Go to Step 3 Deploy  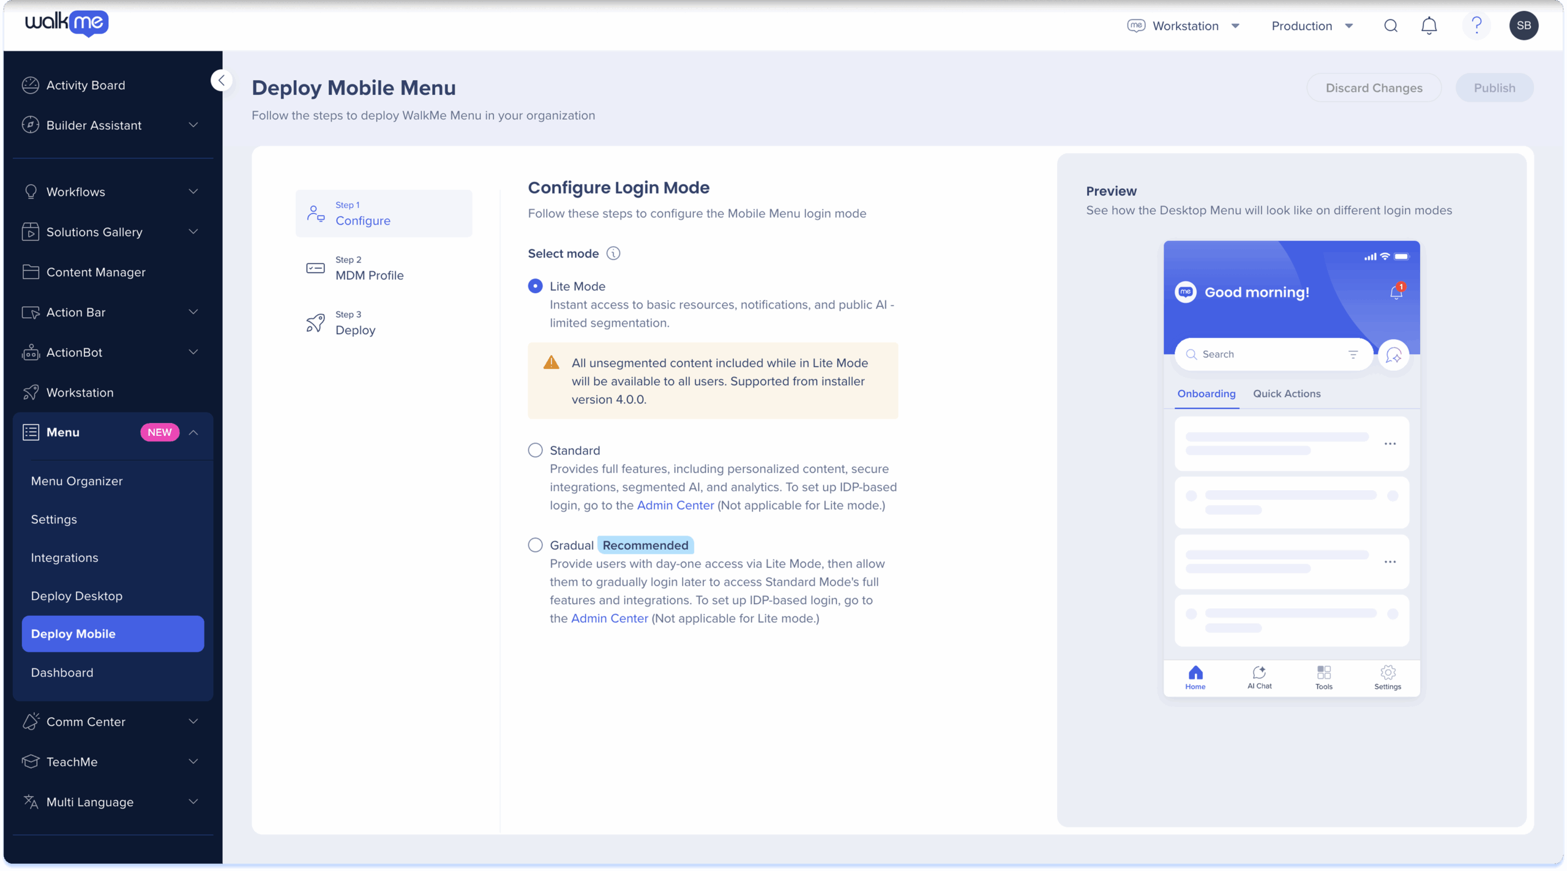[x=384, y=323]
